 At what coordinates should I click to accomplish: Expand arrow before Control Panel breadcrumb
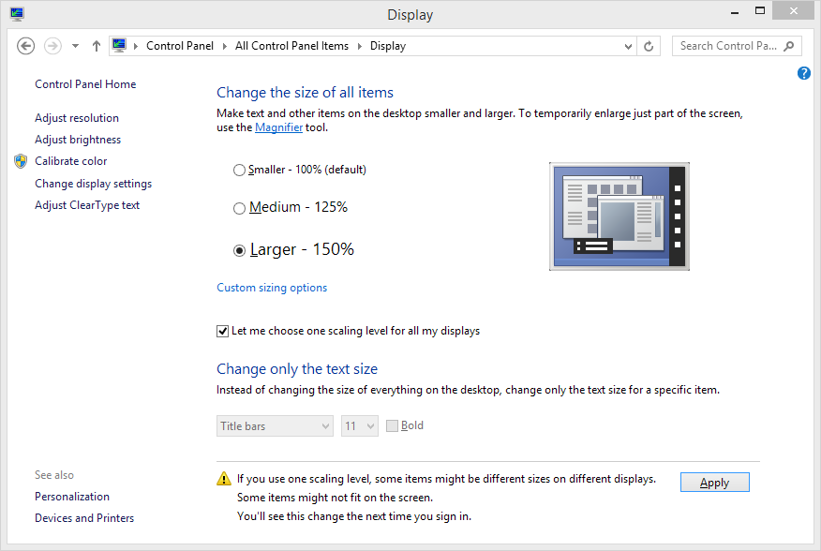point(136,46)
